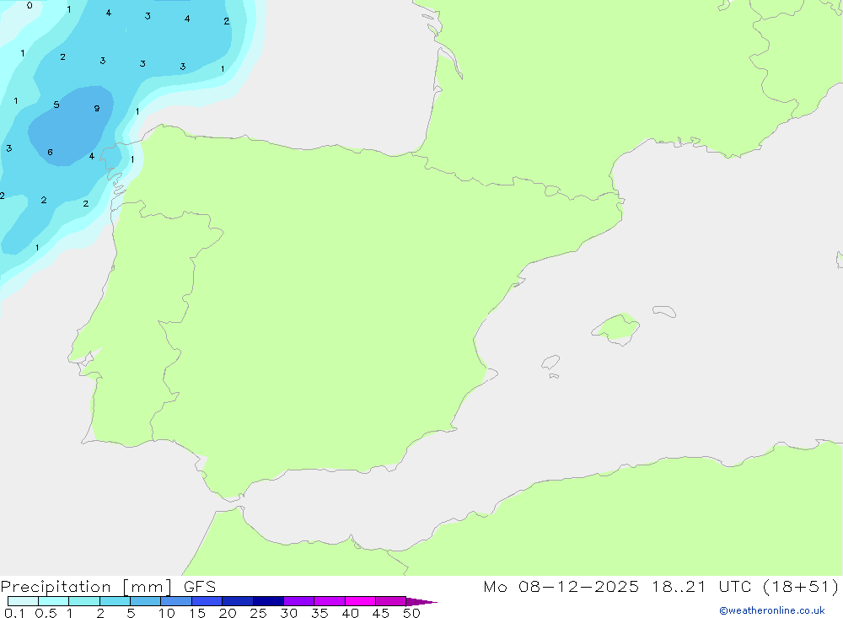The image size is (843, 618).
Task: Click the '18..21 UTC' time range text
Action: pyautogui.click(x=701, y=587)
